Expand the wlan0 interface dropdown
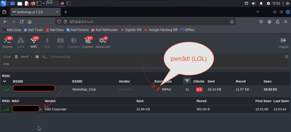The height and width of the screenshot is (132, 291). pyautogui.click(x=26, y=57)
